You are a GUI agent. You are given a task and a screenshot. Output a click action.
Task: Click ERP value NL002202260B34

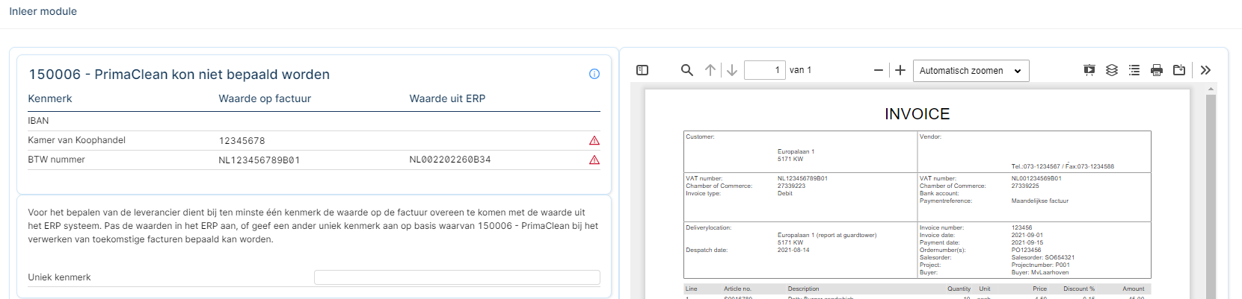(450, 160)
